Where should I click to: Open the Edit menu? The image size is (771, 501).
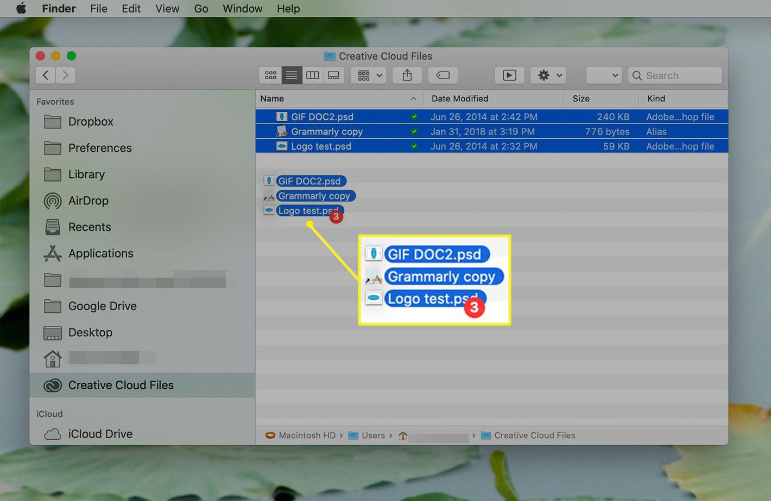coord(131,9)
